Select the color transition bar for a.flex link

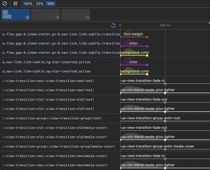coord(134,46)
